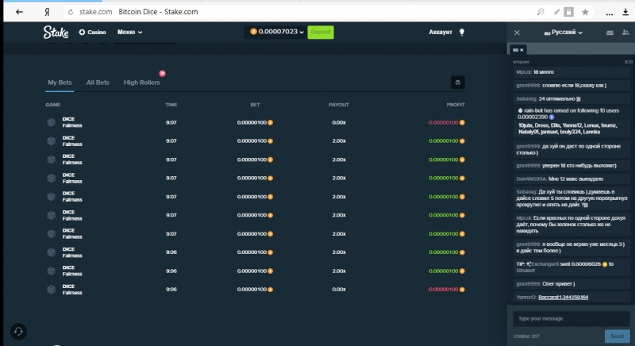Open the Casino link
This screenshot has width=635, height=346.
[92, 32]
